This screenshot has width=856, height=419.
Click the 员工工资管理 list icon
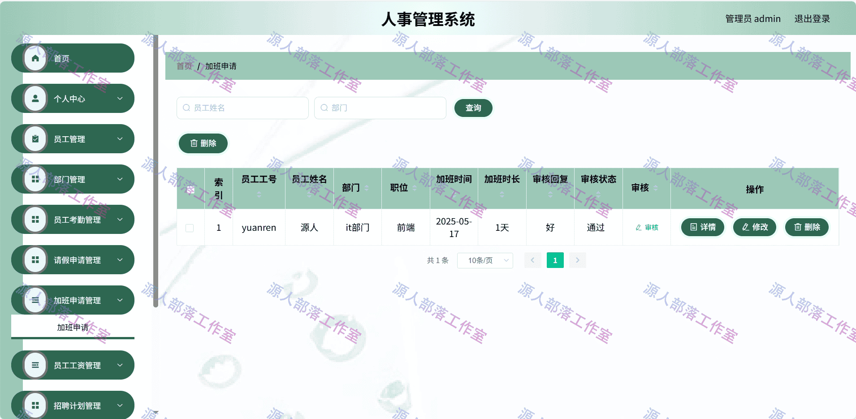click(x=35, y=365)
